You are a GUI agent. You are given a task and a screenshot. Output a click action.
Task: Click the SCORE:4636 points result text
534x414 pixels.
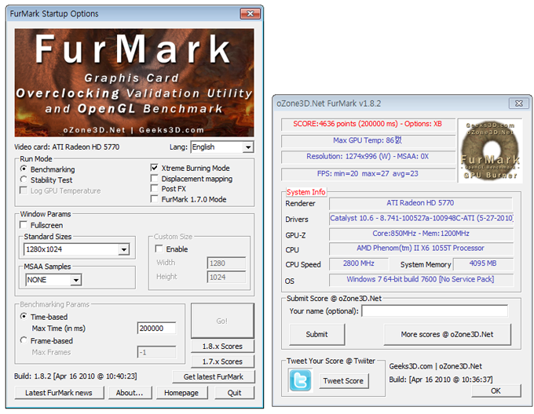tap(368, 124)
